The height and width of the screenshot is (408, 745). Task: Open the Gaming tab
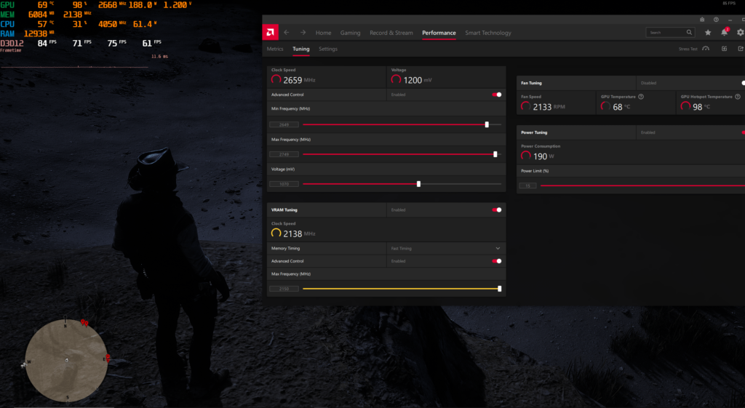coord(350,33)
